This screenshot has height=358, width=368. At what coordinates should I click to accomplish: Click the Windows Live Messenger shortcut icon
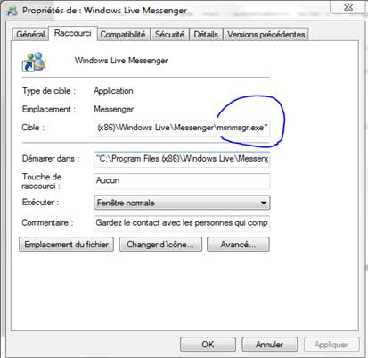[34, 62]
